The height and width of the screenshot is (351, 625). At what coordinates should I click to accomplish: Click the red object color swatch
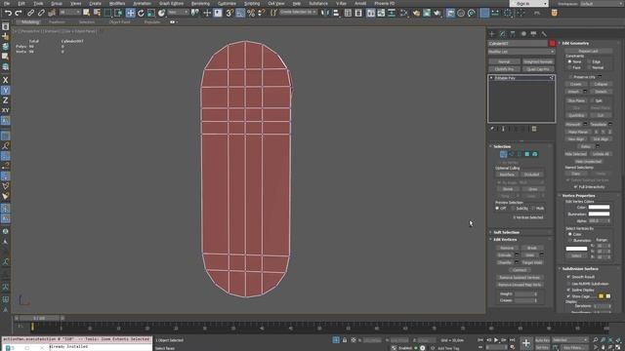(552, 43)
